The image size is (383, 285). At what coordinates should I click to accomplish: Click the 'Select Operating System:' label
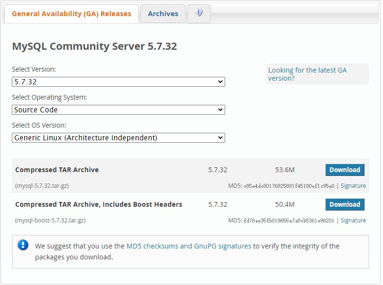49,98
